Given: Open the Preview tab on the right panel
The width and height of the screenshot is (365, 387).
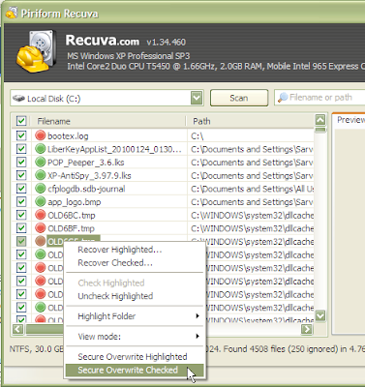Looking at the screenshot, I should click(x=350, y=120).
